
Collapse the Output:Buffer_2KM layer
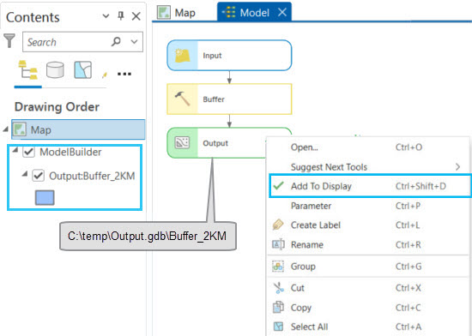tap(25, 173)
